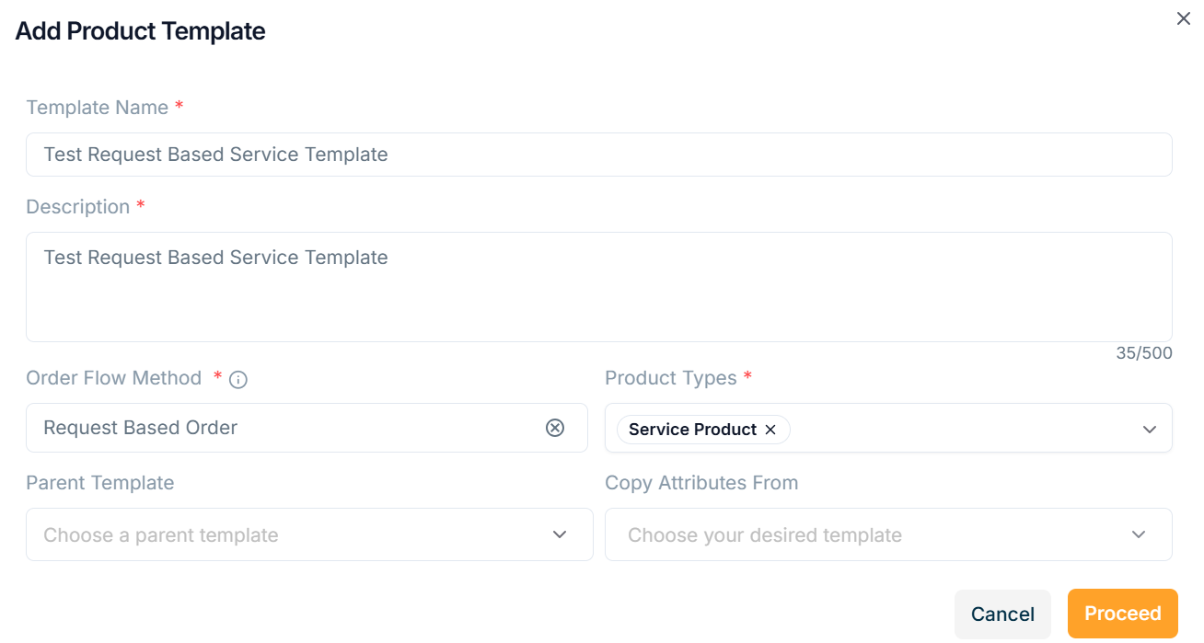The image size is (1204, 643).
Task: Select the Request Based Order field text
Action: point(141,428)
